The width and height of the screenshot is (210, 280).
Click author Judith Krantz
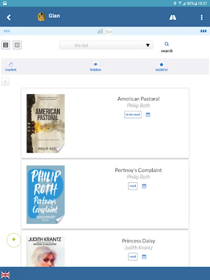[138, 248]
